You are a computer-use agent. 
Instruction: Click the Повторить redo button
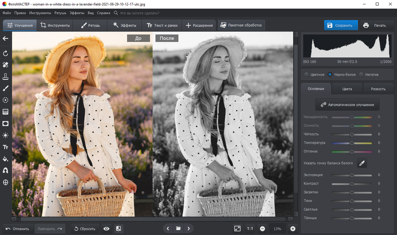[50, 228]
